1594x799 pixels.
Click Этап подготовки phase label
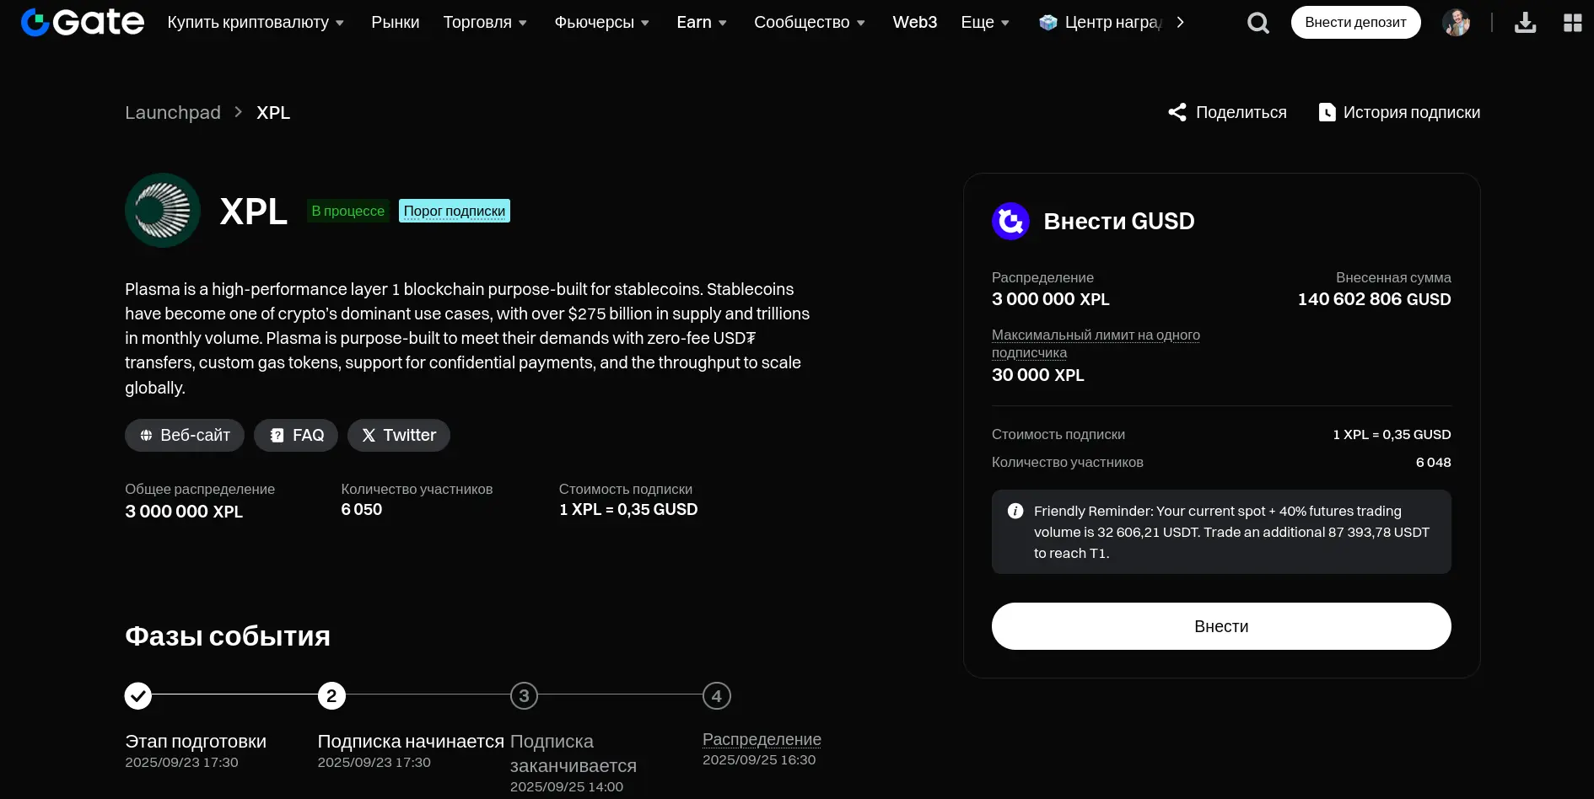(196, 742)
